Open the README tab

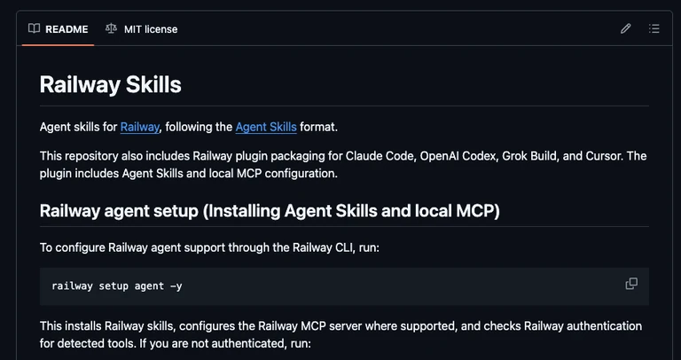pos(58,29)
